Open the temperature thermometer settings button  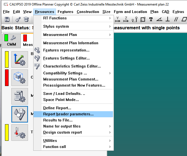(x=19, y=132)
